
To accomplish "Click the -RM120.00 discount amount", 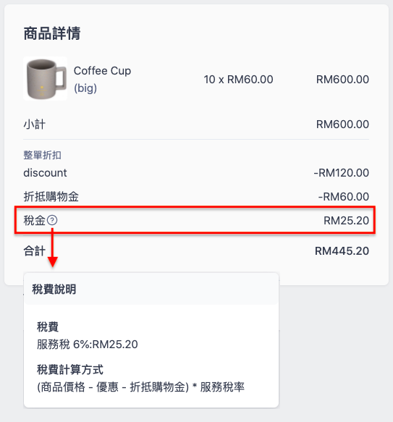I will (x=342, y=173).
